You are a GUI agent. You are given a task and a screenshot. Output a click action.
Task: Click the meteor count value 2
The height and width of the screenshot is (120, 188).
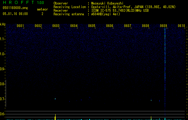tap(42, 14)
